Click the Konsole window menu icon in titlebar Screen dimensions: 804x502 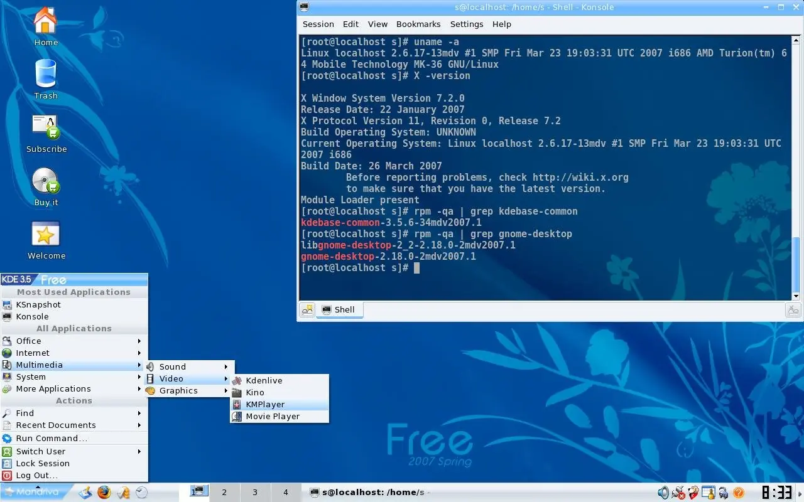pyautogui.click(x=305, y=8)
